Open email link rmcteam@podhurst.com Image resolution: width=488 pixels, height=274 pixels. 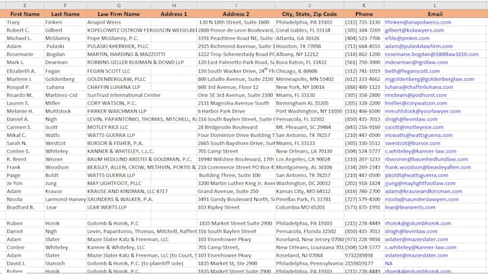point(416,95)
